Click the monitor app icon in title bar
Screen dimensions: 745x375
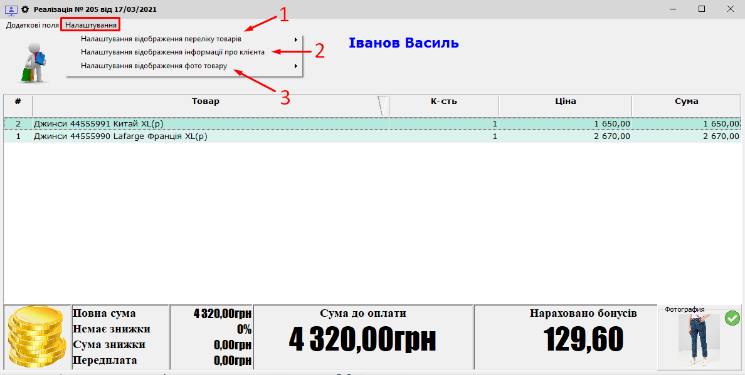11,9
